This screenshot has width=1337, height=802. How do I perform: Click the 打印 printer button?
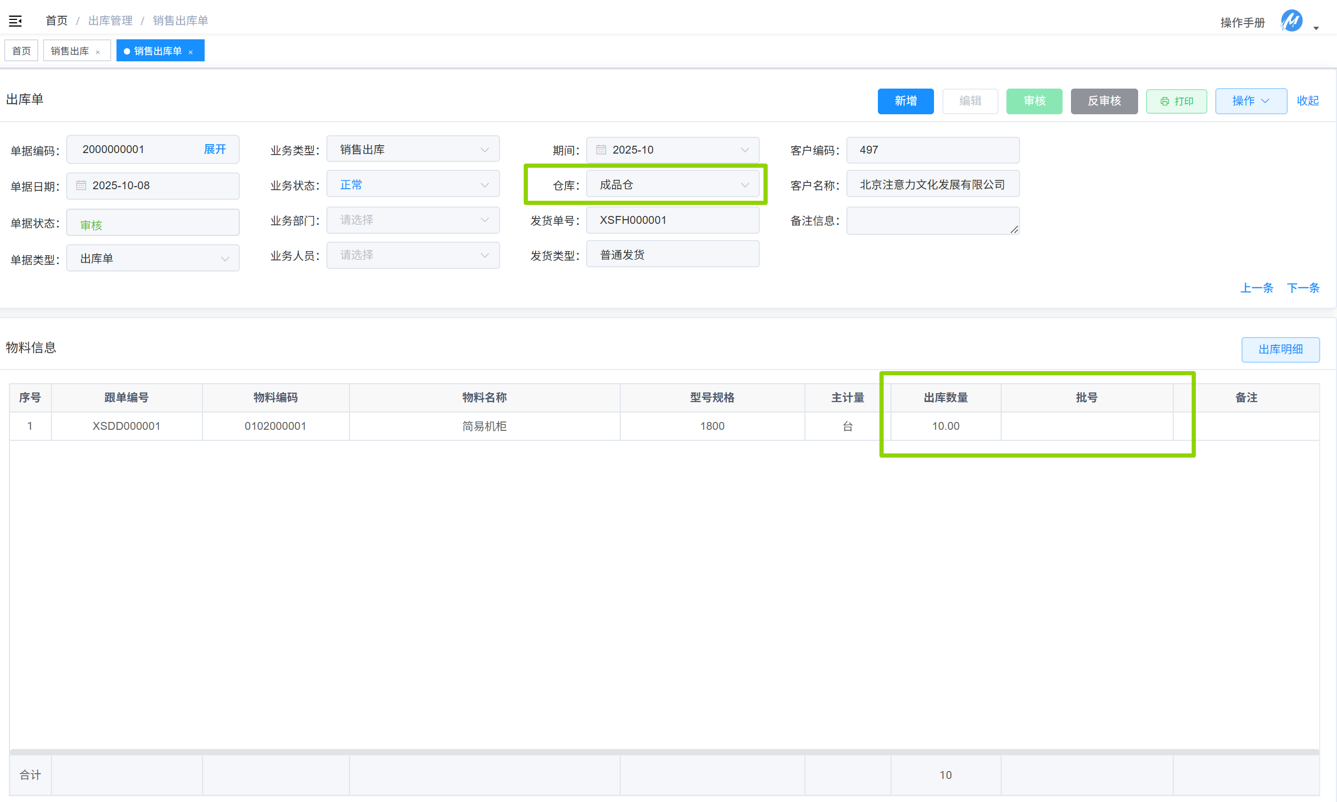1176,101
